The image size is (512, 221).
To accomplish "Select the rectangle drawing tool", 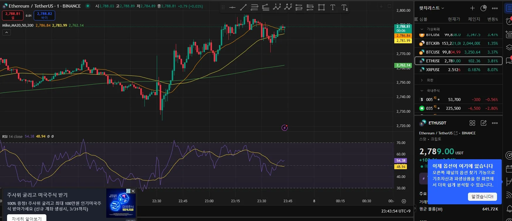I will click(321, 7).
